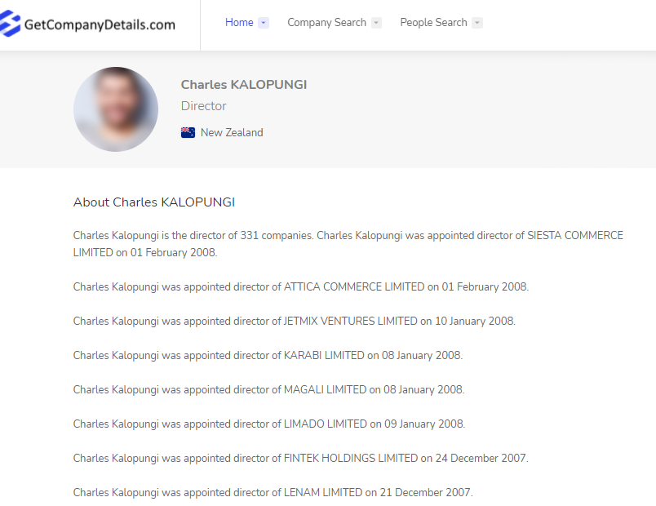Open the People Search menu item
The image size is (656, 506).
[x=433, y=23]
